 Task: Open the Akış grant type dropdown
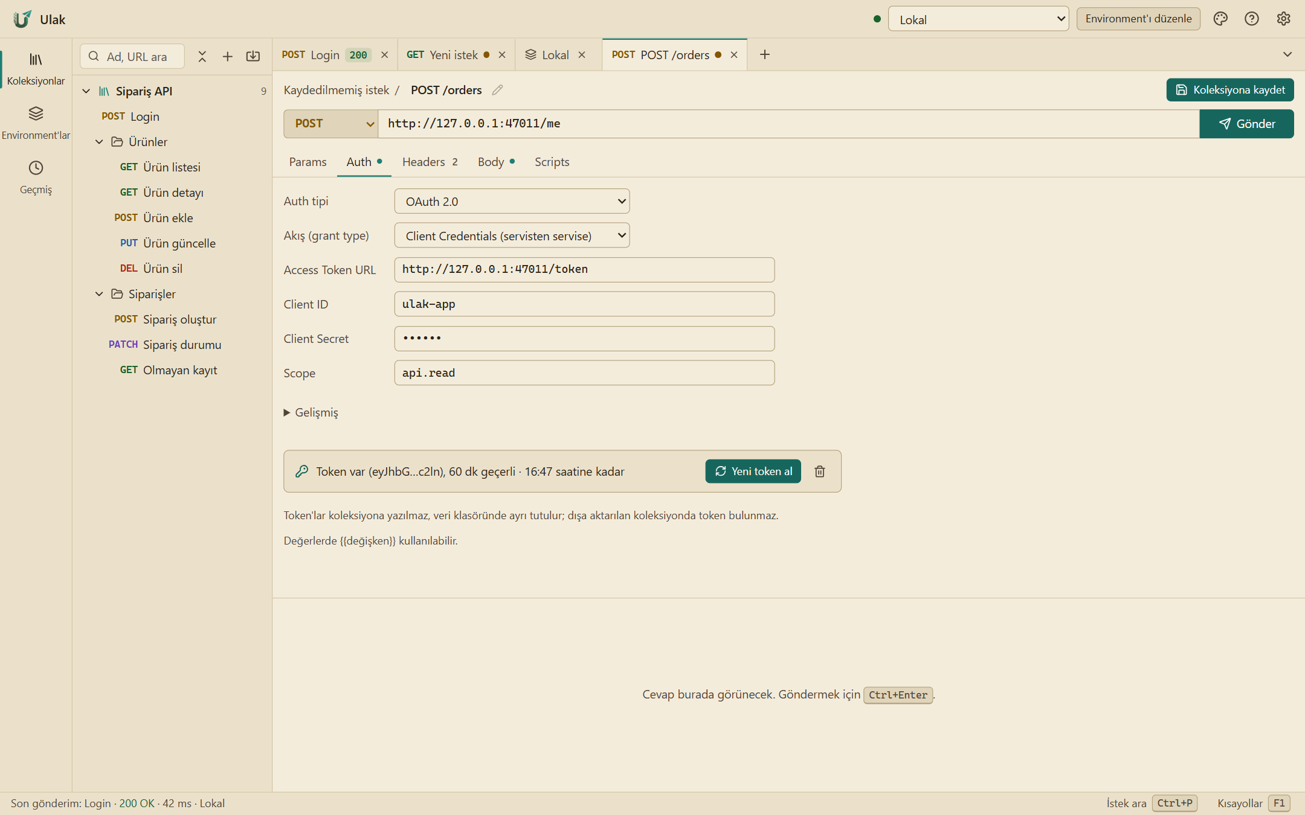(x=512, y=236)
